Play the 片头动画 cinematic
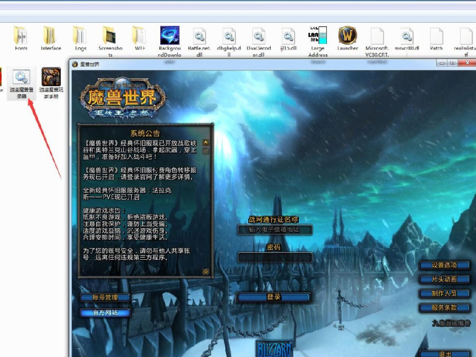 tap(445, 280)
